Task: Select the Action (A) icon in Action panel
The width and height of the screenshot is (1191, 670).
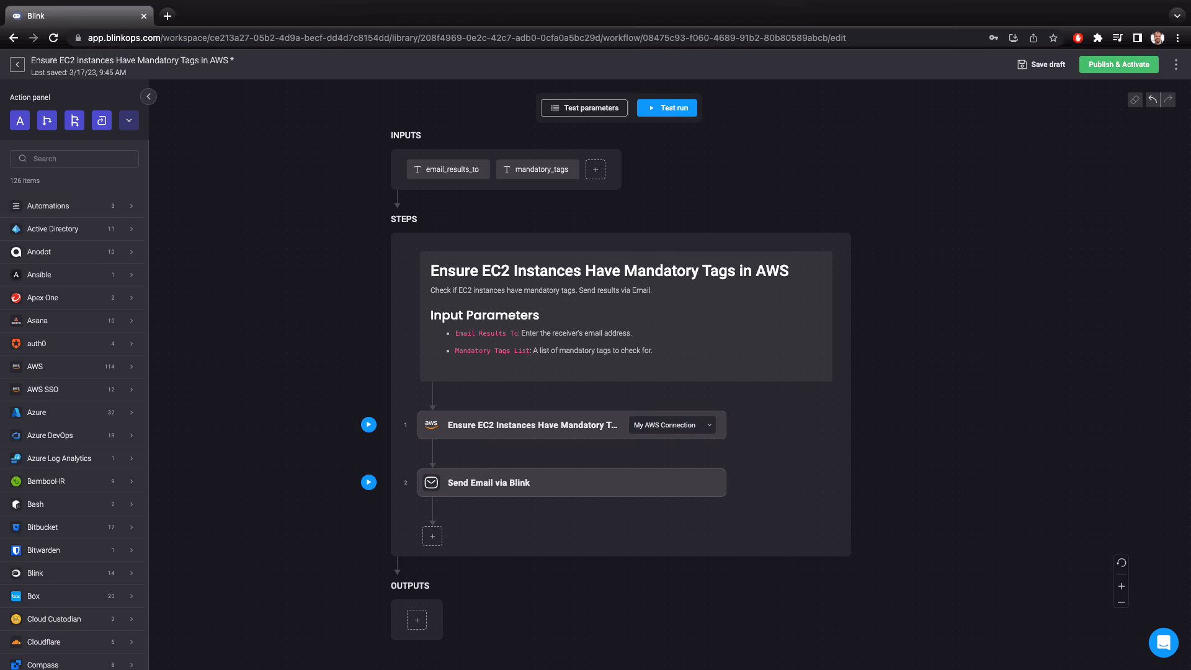Action: pyautogui.click(x=20, y=120)
